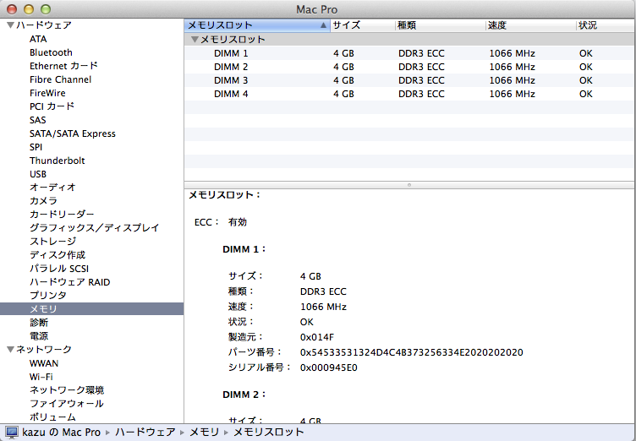Select ボリューム in the sidebar

point(52,417)
